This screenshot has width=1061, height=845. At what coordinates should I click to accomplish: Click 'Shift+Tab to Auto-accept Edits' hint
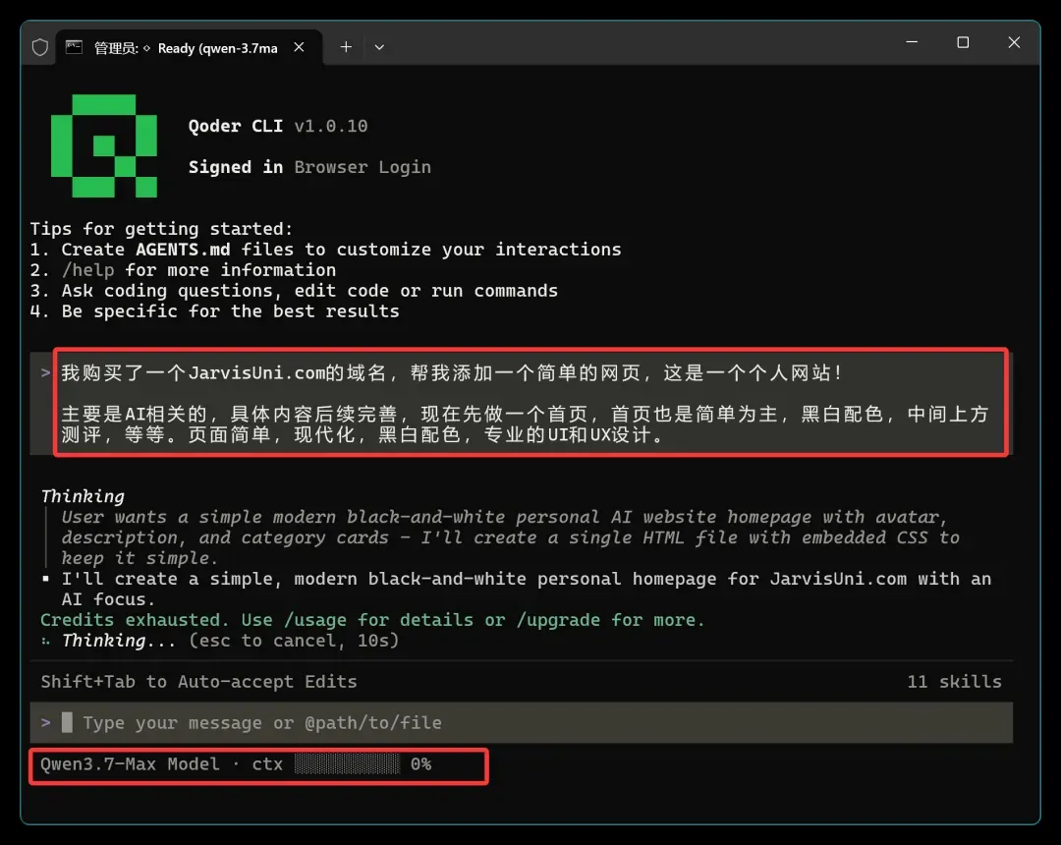pos(198,682)
